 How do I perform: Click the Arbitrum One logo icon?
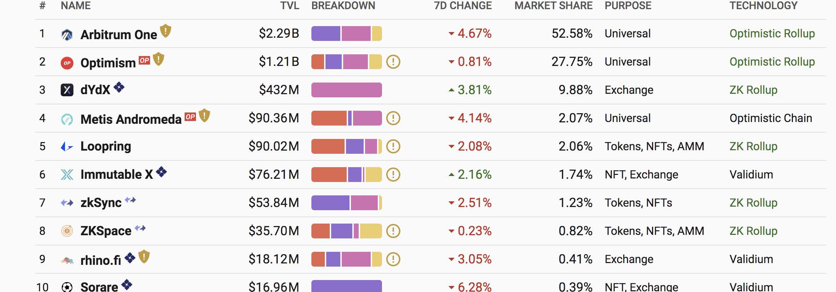point(67,35)
